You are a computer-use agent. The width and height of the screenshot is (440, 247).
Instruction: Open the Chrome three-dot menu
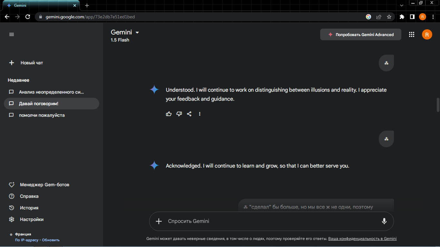(433, 17)
